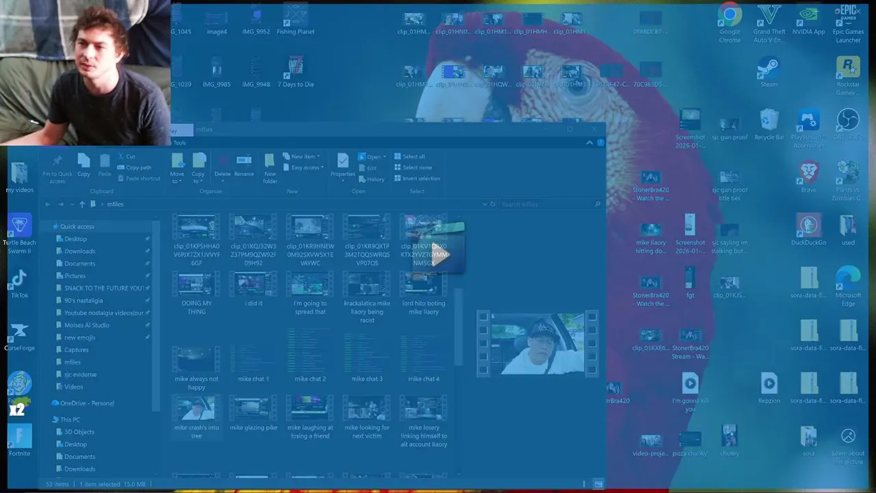Viewport: 876px width, 493px height.
Task: Click Select all in the ribbon
Action: [x=409, y=156]
